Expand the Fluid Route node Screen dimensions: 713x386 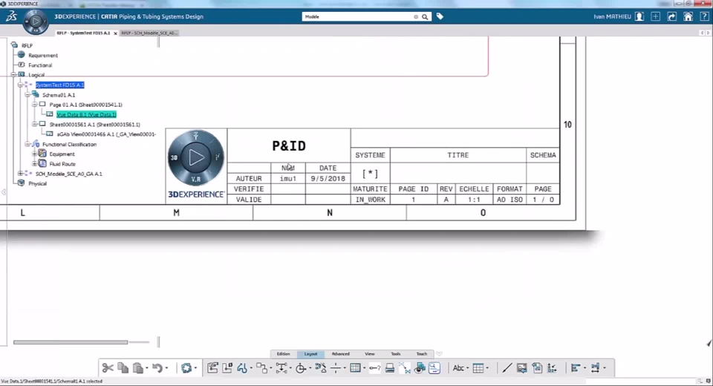coord(35,163)
